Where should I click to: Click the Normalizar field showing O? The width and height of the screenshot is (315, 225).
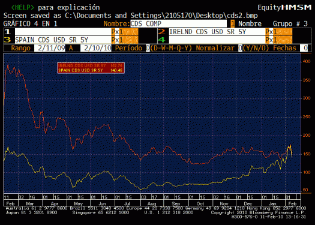click(240, 48)
